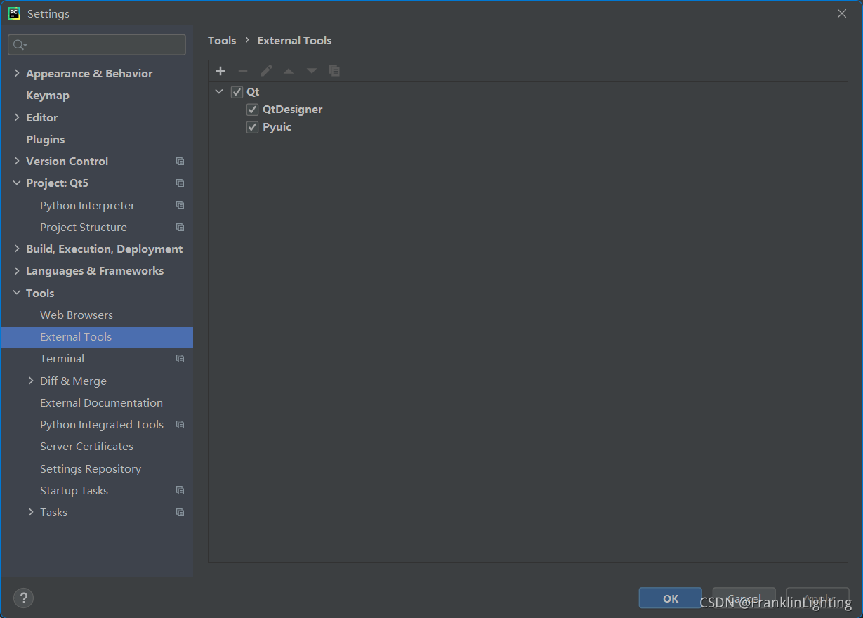Click the OK button

671,598
